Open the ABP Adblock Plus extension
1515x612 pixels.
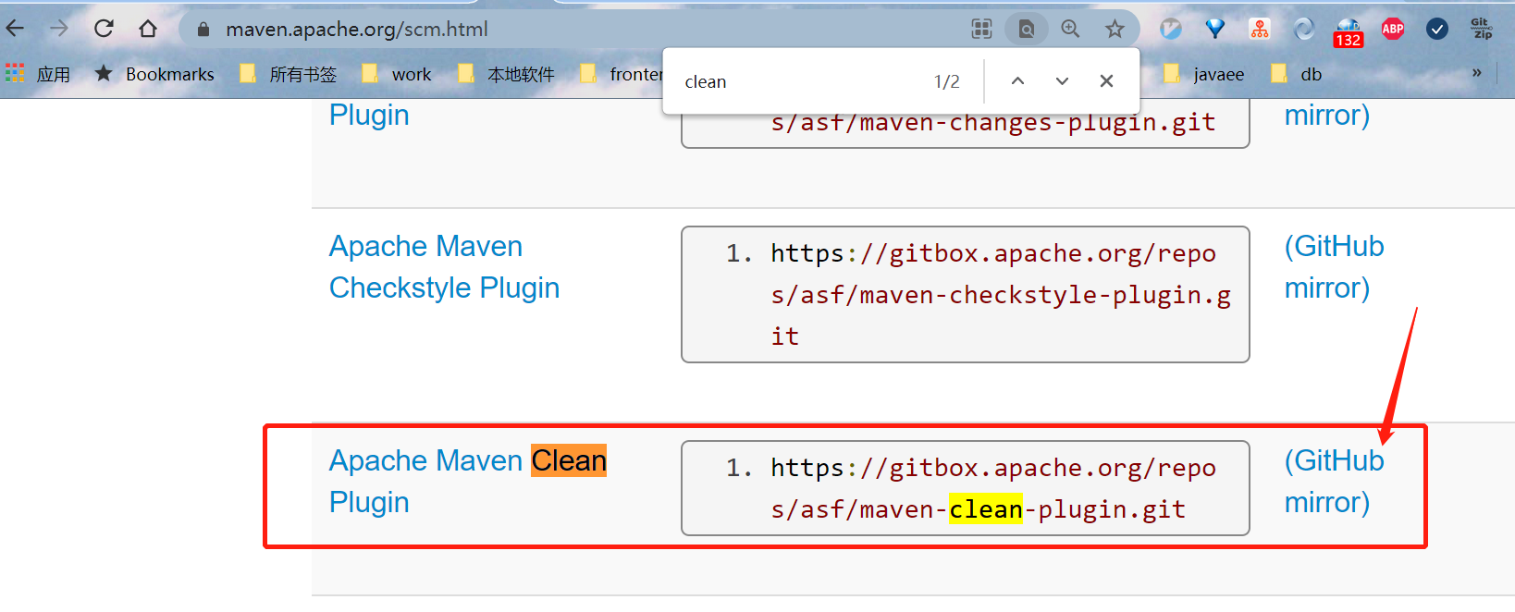pyautogui.click(x=1393, y=29)
